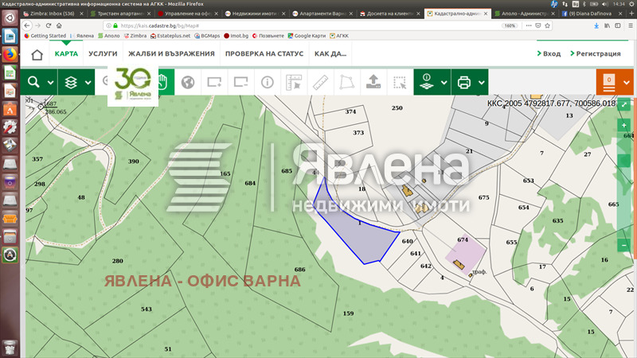This screenshot has height=358, width=637.
Task: Expand the layer info dropdown arrow
Action: pyautogui.click(x=444, y=83)
